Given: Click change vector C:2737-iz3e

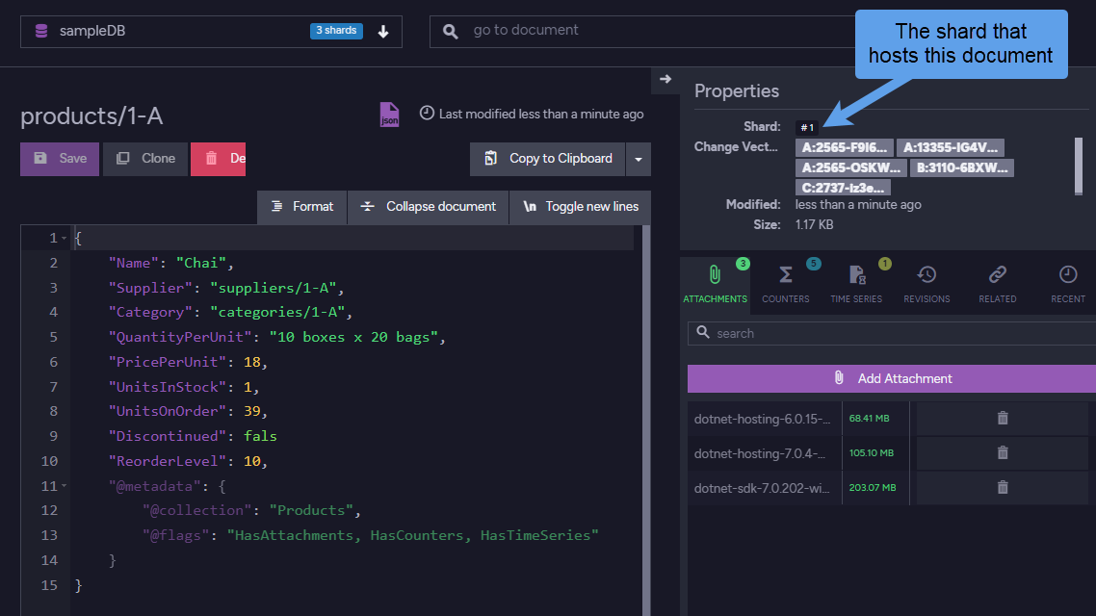Looking at the screenshot, I should coord(843,188).
